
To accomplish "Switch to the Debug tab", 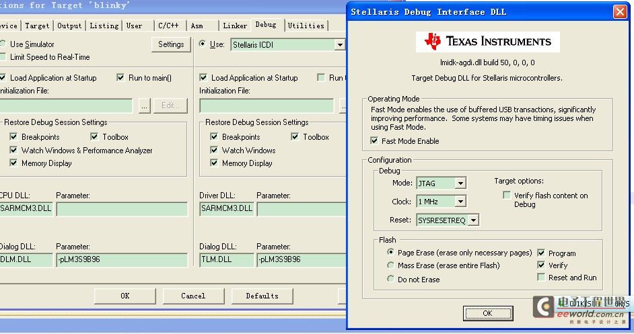I will pos(266,25).
